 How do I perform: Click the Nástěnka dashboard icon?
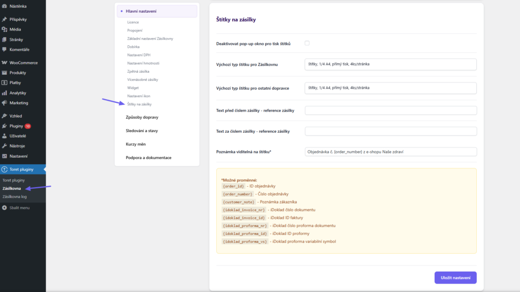(x=4, y=6)
